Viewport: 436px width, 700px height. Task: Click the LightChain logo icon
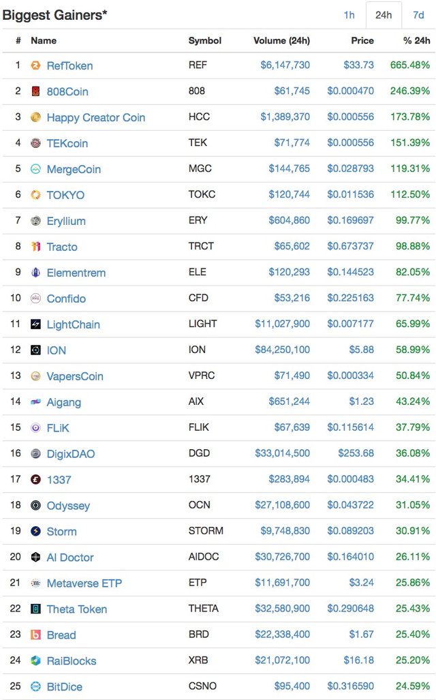click(36, 324)
